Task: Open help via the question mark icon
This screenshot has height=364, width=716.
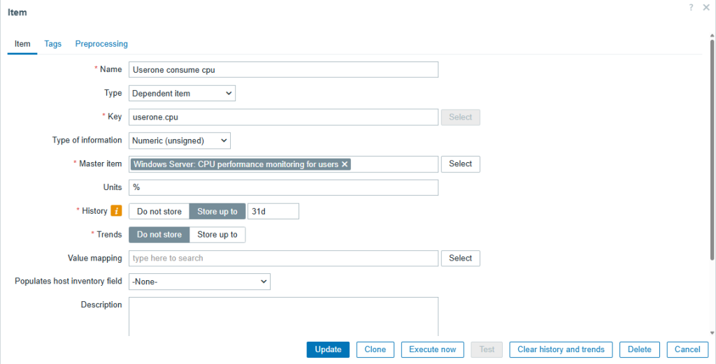Action: click(x=691, y=7)
